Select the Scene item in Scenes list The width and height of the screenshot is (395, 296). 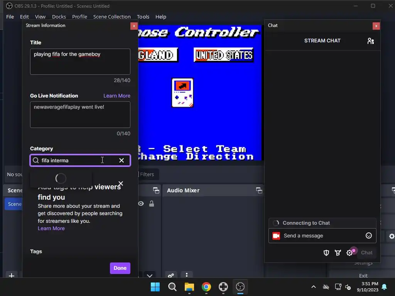point(14,204)
